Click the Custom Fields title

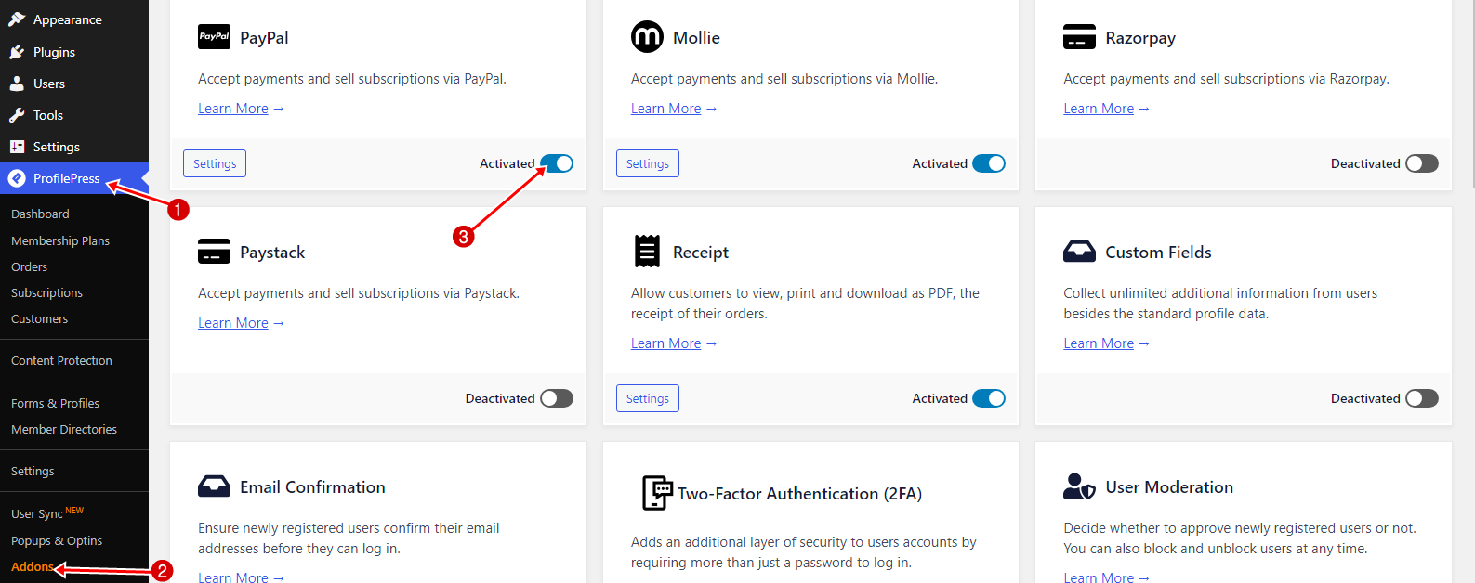(1158, 253)
